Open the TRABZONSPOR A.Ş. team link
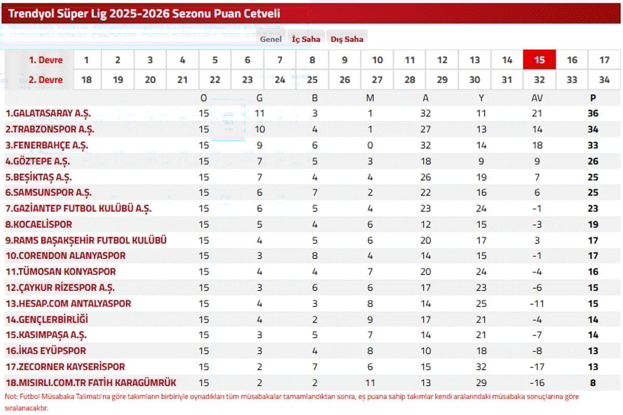This screenshot has width=623, height=415. pos(50,129)
